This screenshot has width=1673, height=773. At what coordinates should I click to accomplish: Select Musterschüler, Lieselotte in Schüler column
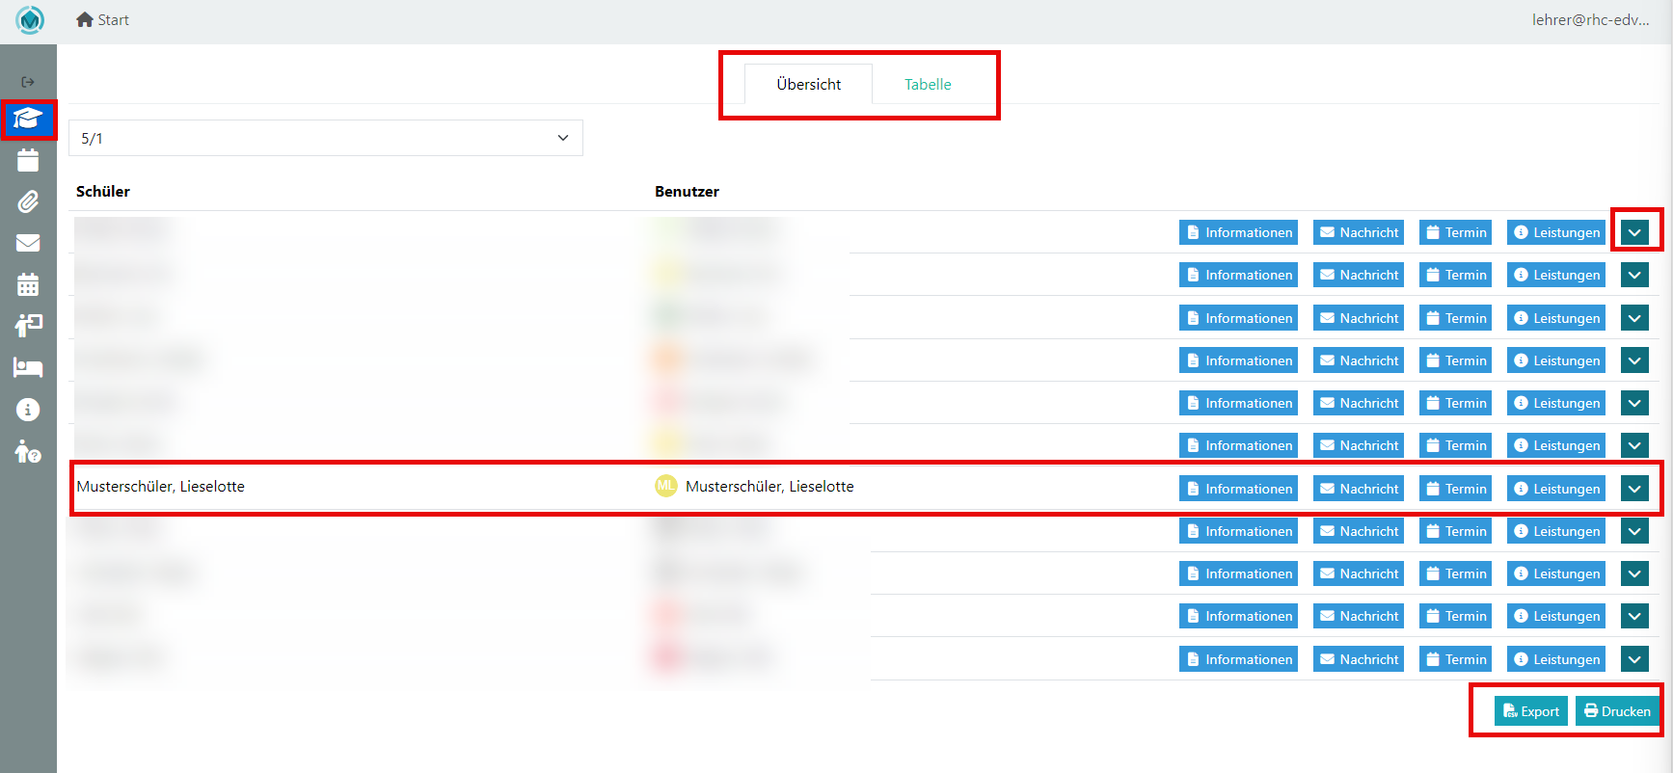point(160,486)
